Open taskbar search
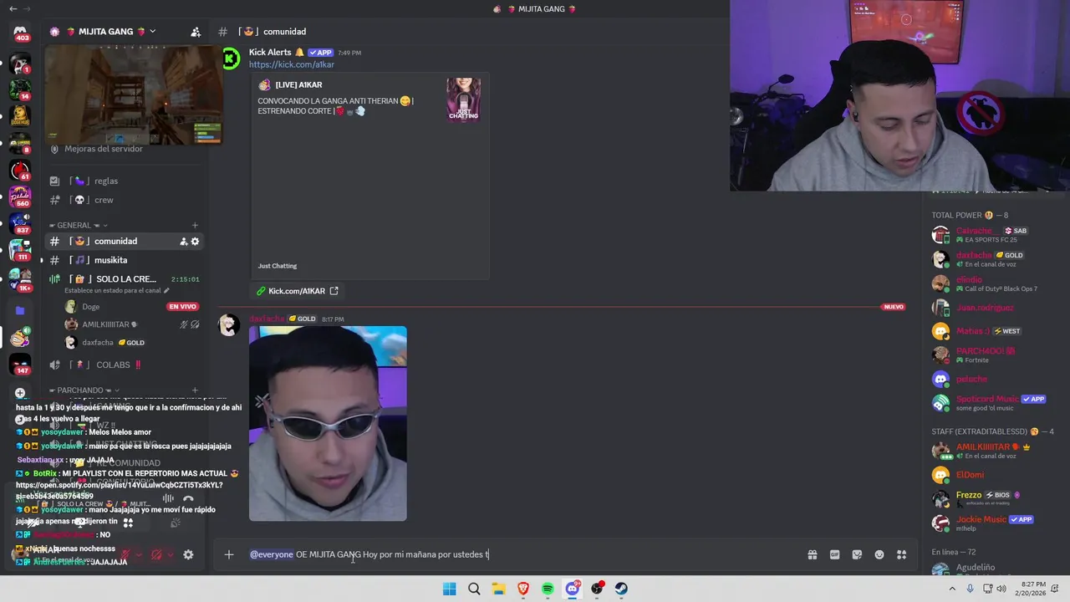Screen dimensions: 1070x602 click(x=474, y=589)
